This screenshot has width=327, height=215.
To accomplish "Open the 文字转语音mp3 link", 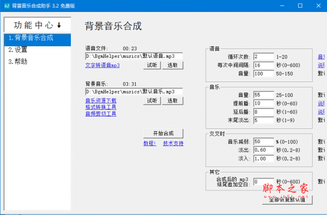I will point(102,65).
